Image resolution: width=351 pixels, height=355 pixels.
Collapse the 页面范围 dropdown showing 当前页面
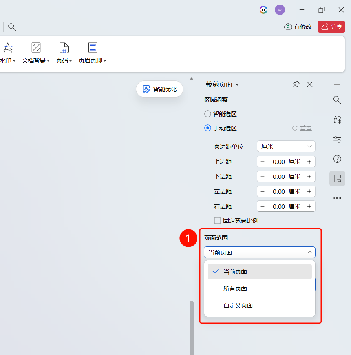point(260,252)
